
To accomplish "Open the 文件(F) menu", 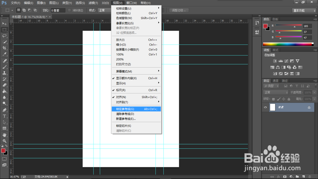I will (x=15, y=3).
